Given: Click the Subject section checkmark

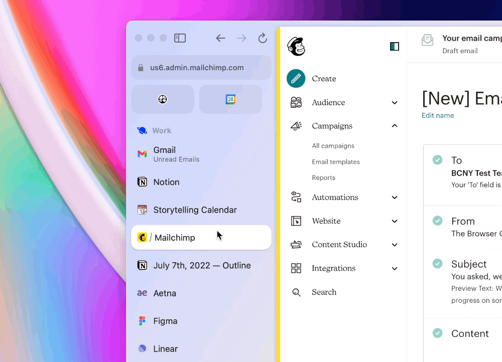Looking at the screenshot, I should point(437,264).
